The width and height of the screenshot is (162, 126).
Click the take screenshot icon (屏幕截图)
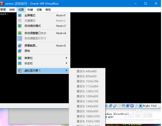[x=20, y=45]
